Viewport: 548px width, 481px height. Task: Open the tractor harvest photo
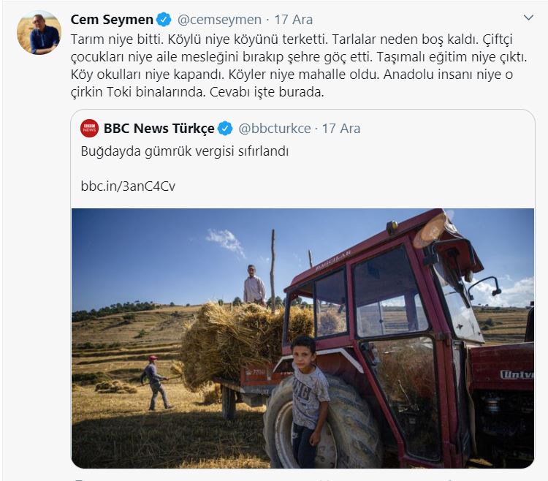[x=302, y=338]
